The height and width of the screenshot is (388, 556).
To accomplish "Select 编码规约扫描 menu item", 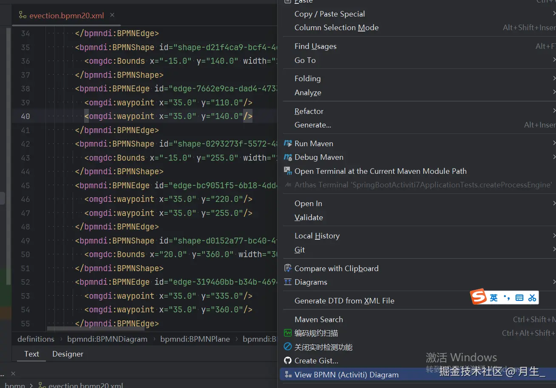I will pyautogui.click(x=417, y=333).
